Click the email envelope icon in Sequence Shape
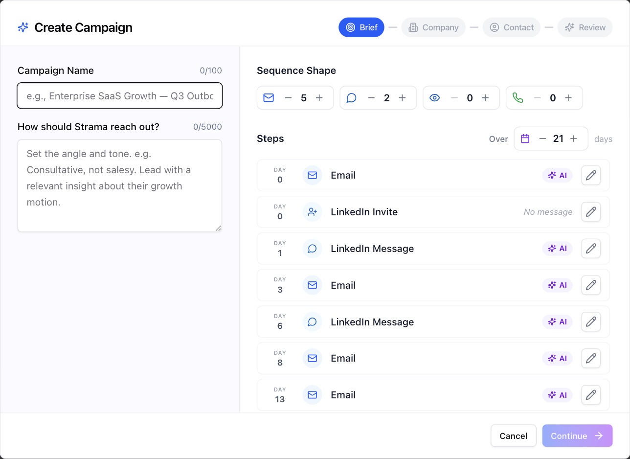The image size is (630, 459). coord(269,98)
